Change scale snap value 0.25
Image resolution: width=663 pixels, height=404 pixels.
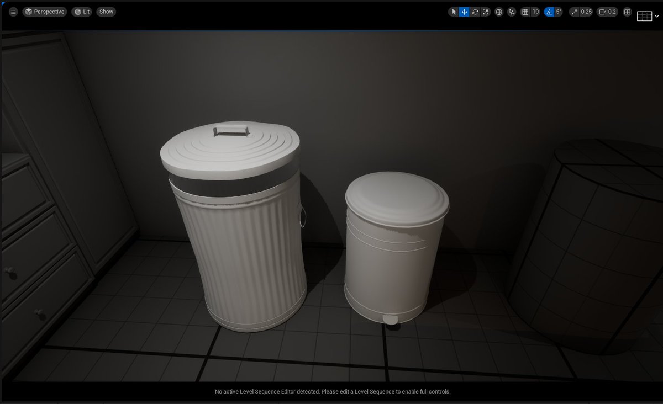(586, 12)
